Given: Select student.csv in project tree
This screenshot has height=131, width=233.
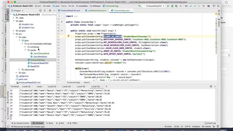Looking at the screenshot, I should 28,24.
